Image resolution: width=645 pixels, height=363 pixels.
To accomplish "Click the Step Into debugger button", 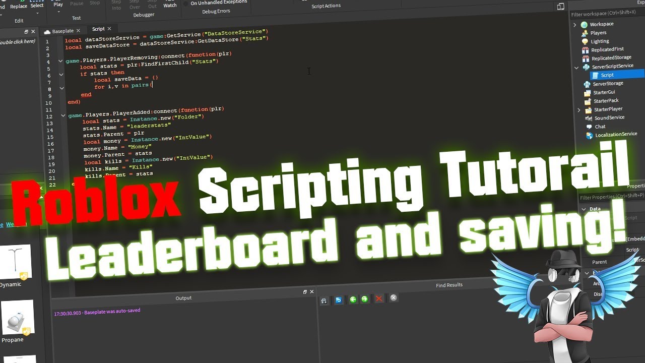I will coord(116,5).
